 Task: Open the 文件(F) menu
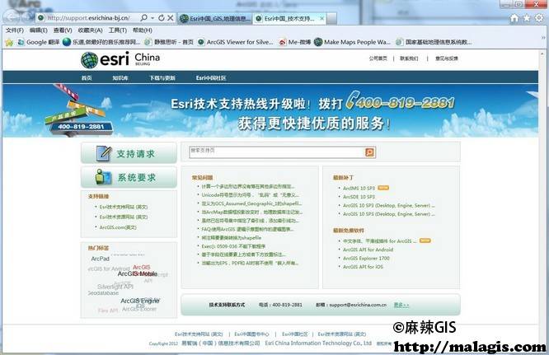(15, 30)
